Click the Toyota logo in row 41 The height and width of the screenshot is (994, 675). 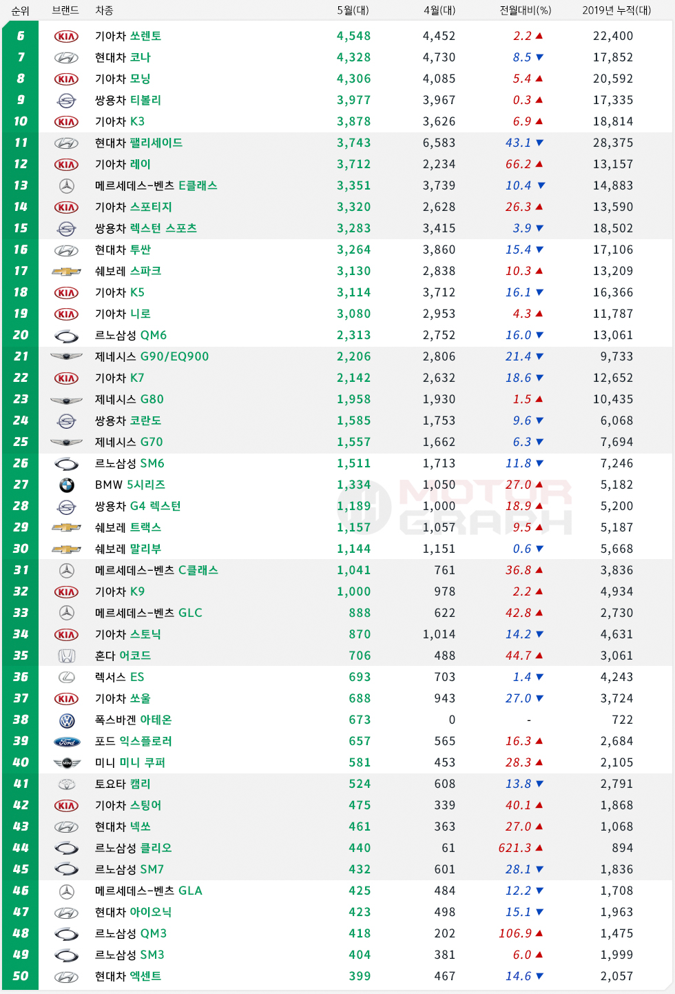pos(67,784)
